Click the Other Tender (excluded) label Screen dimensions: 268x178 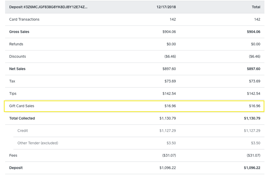pyautogui.click(x=38, y=143)
